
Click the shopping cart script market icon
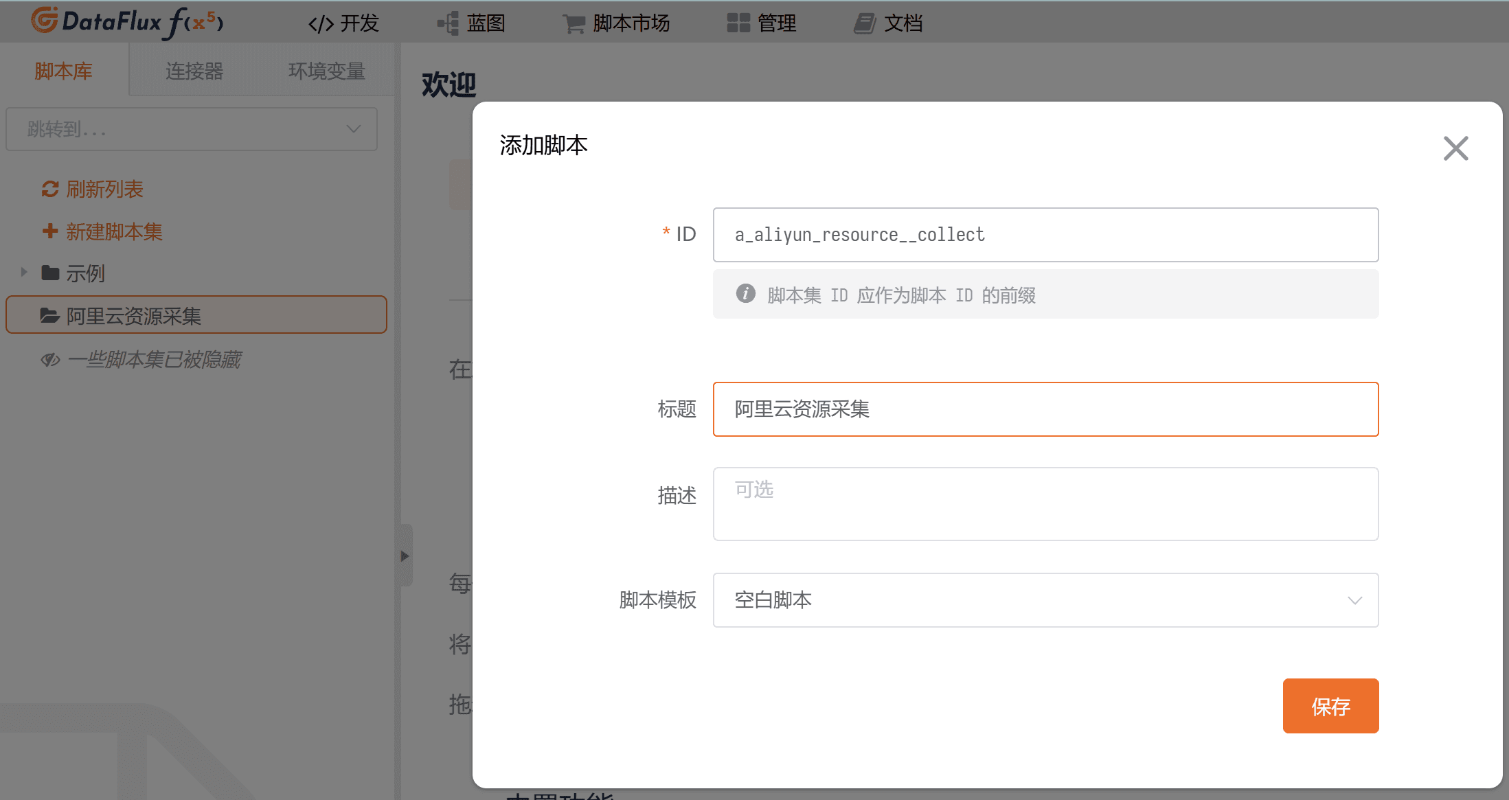(574, 24)
